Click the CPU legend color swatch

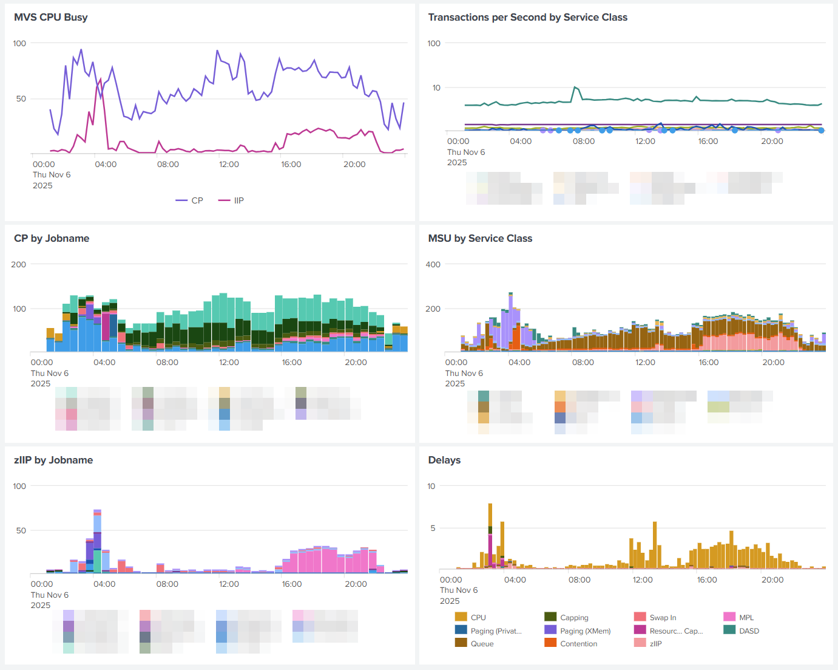point(461,617)
